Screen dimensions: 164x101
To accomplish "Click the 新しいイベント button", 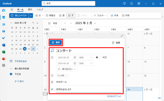I will [19, 16].
